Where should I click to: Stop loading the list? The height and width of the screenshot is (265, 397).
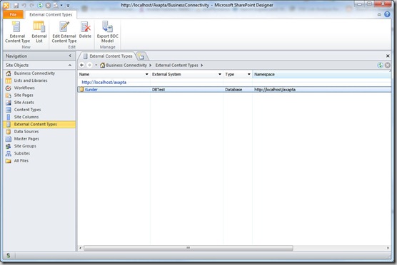pos(388,65)
